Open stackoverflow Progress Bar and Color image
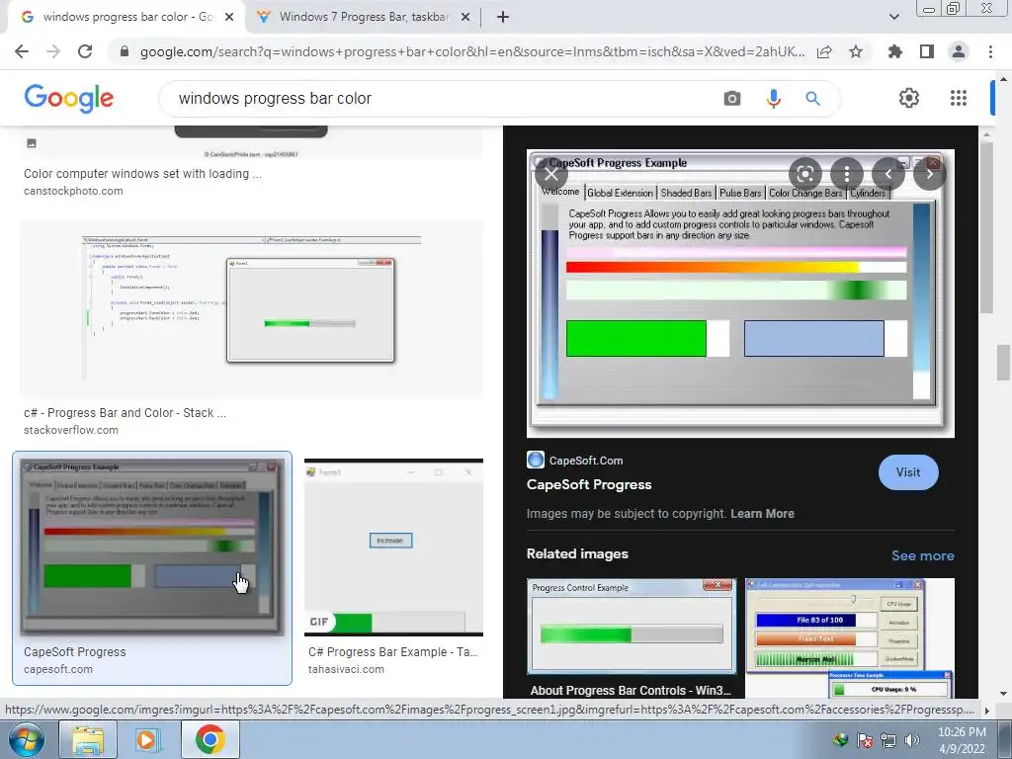The height and width of the screenshot is (759, 1012). 251,309
